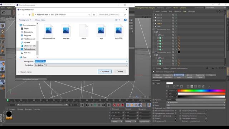Collapse folders with Скрыть папки
229x129 pixels.
[x=25, y=72]
